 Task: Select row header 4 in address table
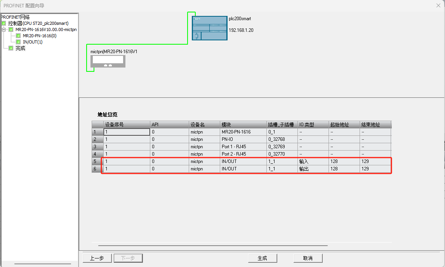coord(97,154)
